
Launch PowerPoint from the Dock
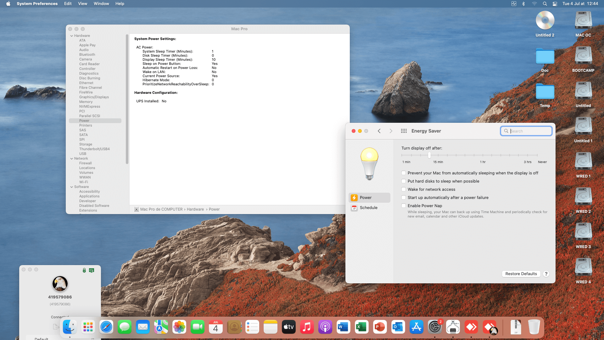[380, 327]
